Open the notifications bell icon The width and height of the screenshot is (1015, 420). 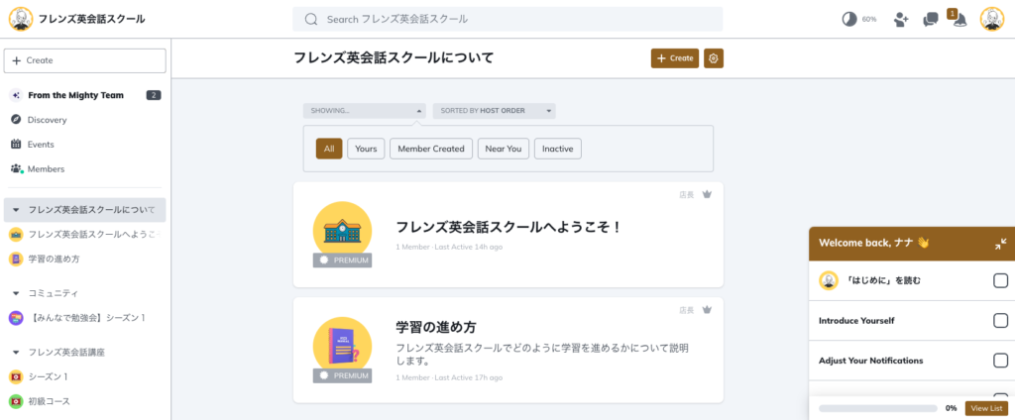(959, 19)
